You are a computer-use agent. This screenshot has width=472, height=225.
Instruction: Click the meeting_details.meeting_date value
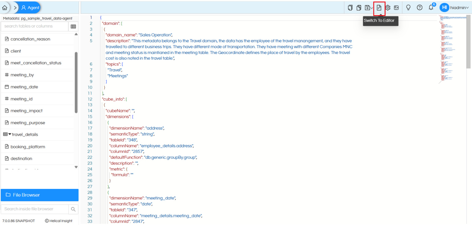click(171, 216)
